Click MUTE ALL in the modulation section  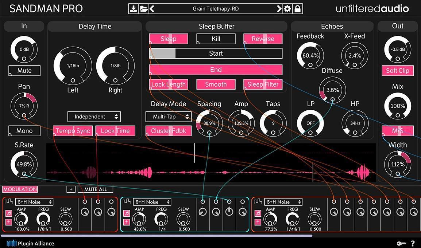pyautogui.click(x=95, y=189)
